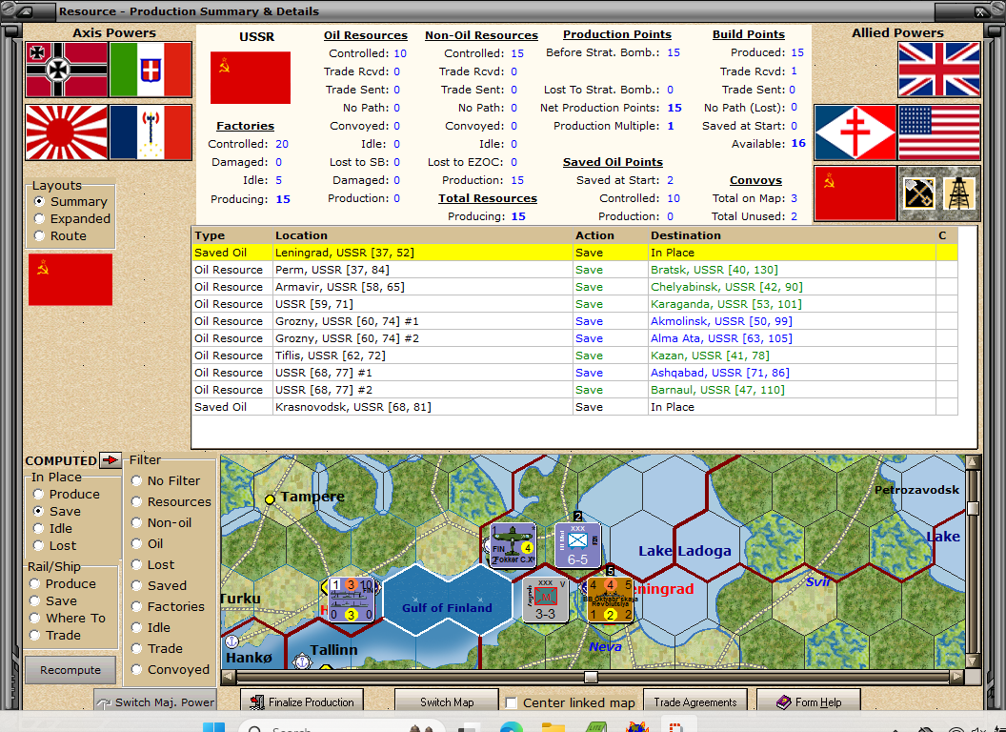This screenshot has height=732, width=1006.
Task: Click the large USSR flag in summary header
Action: (x=251, y=78)
